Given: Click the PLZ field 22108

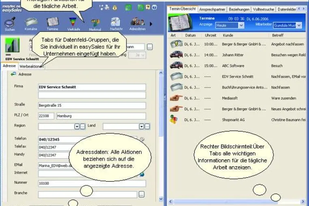Looking at the screenshot, I should (x=46, y=116).
